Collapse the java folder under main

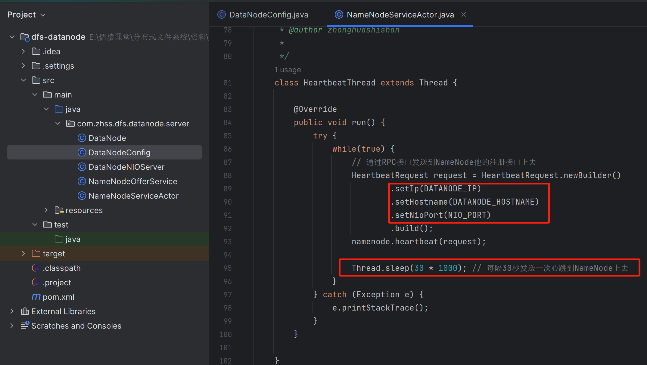point(46,109)
